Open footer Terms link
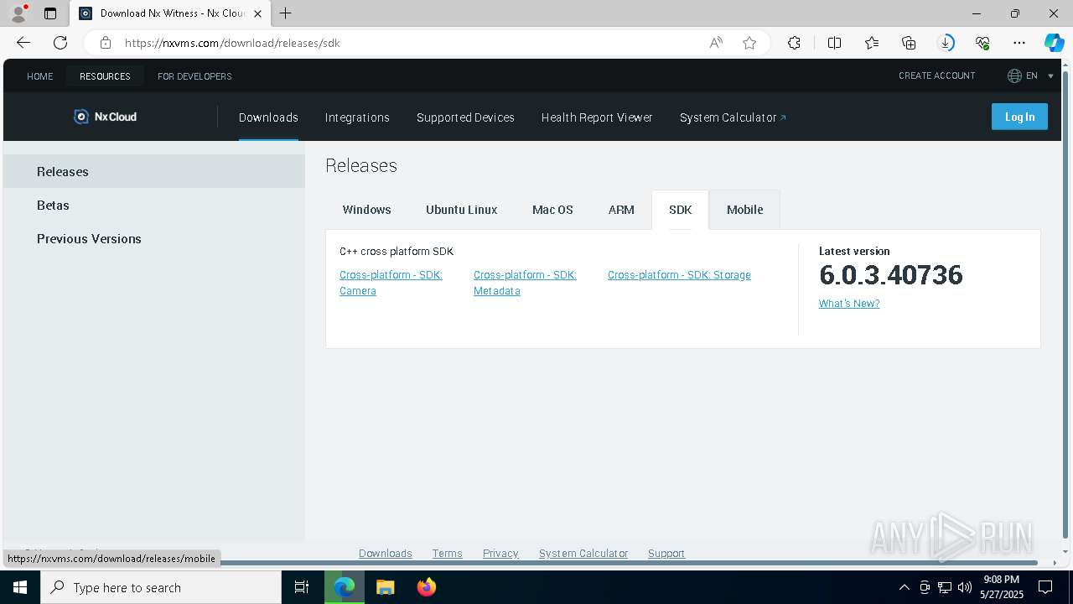1073x604 pixels. [447, 553]
